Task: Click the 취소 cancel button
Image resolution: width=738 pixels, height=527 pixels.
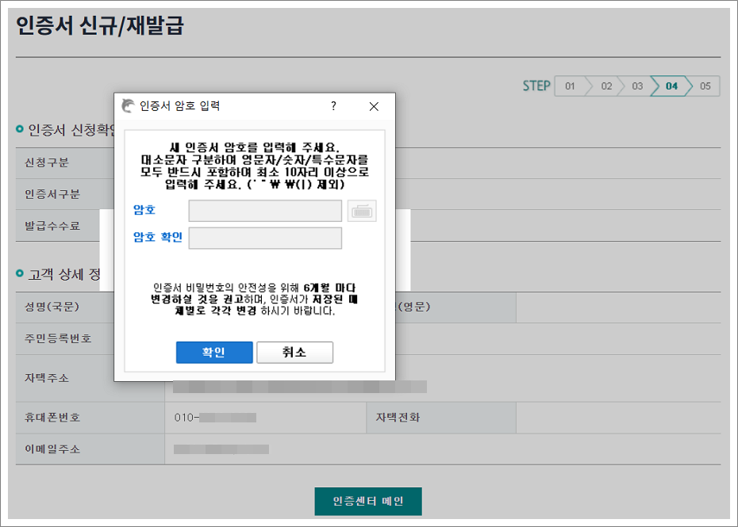Action: pyautogui.click(x=294, y=352)
